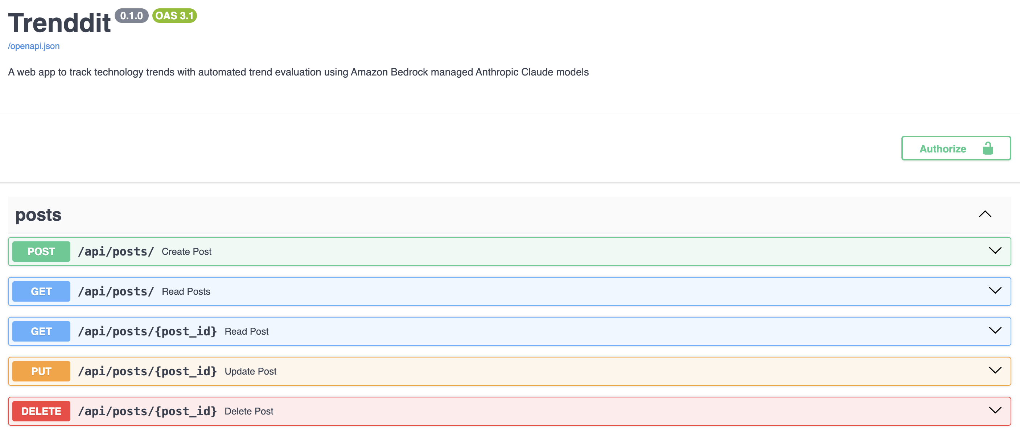
Task: Expand the Read Post endpoint chevron
Action: tap(995, 331)
